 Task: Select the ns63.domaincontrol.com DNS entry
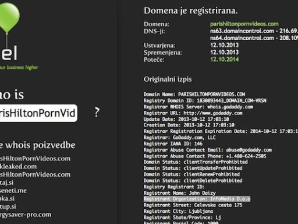[254, 31]
